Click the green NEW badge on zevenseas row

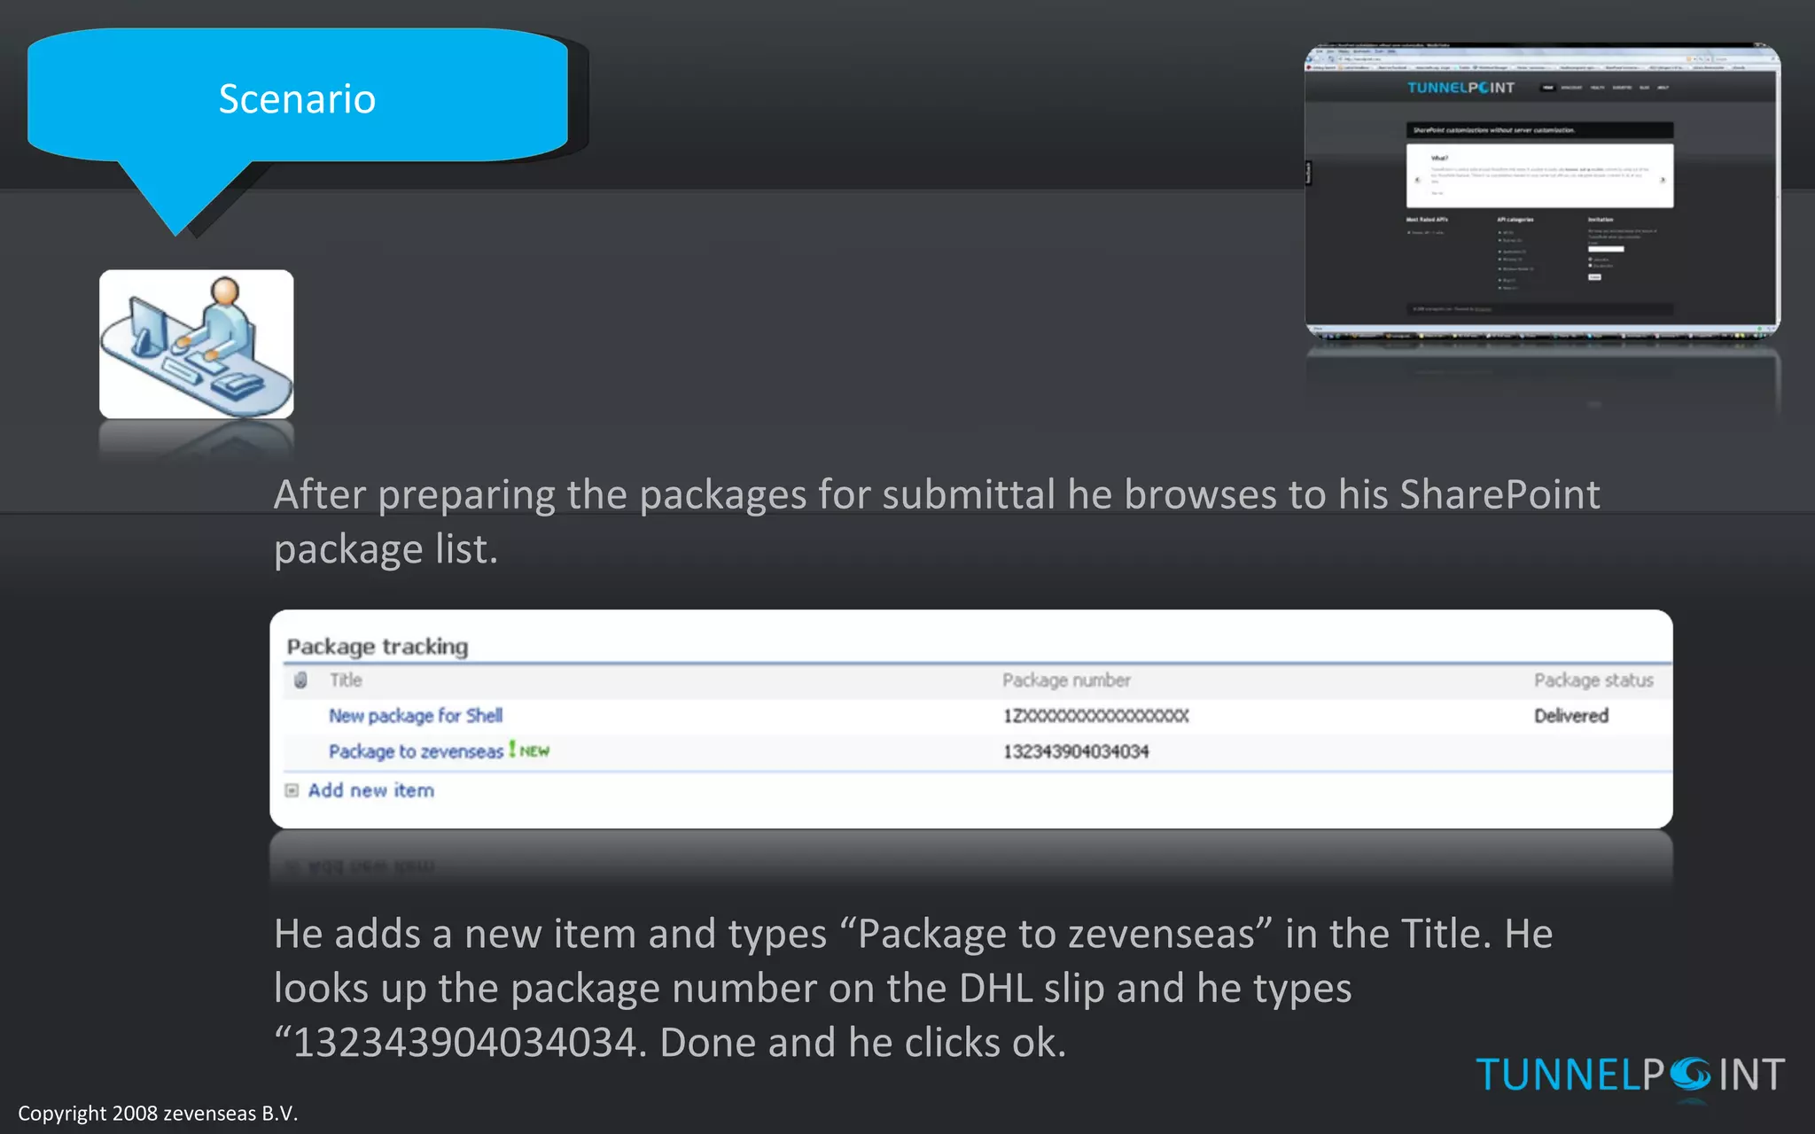click(530, 750)
